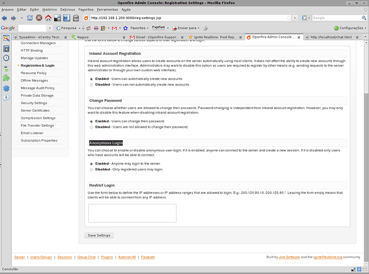369x274 pixels.
Task: Expand the Favoritos dropdown
Action: tap(148, 28)
